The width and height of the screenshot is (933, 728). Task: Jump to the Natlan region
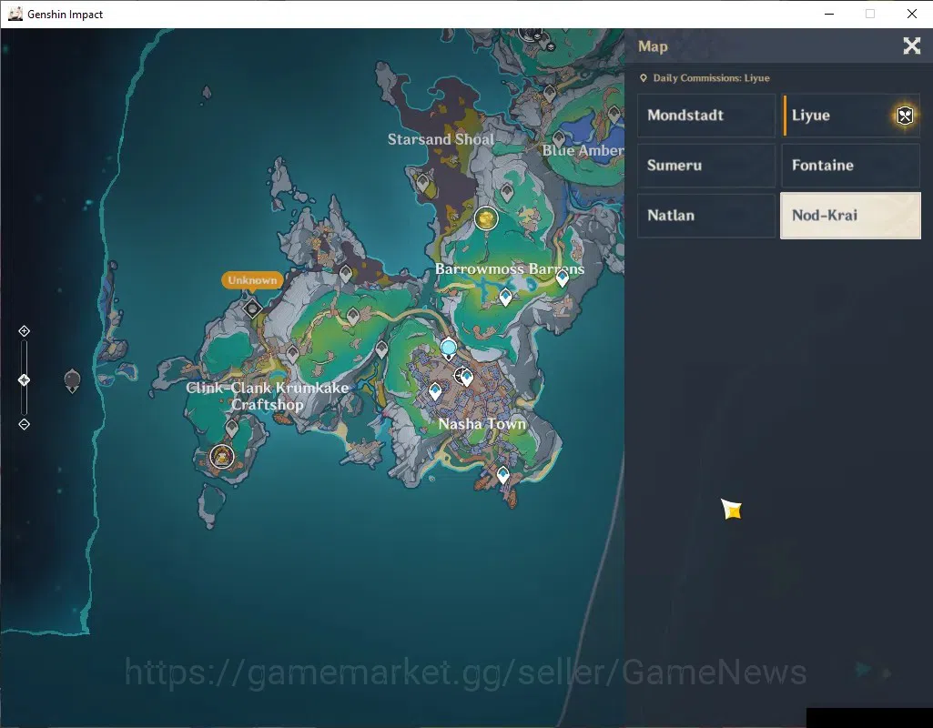pos(706,216)
